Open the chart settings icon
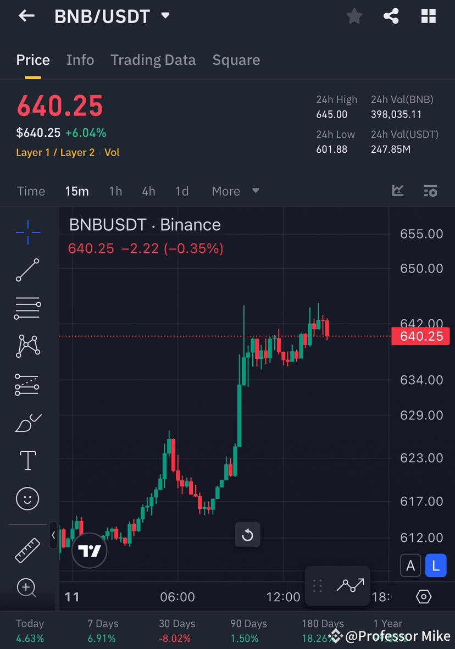The height and width of the screenshot is (649, 455). point(423,596)
